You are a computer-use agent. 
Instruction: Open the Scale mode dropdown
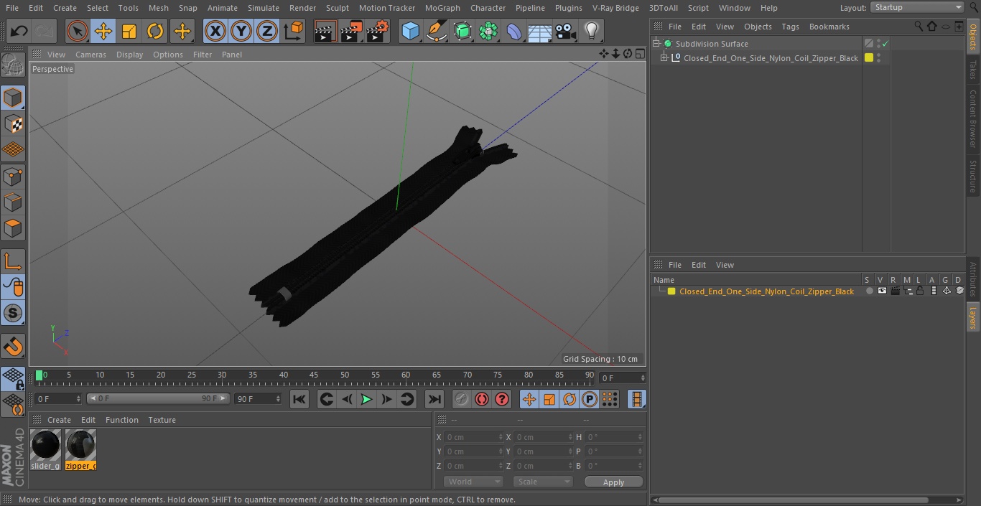[x=543, y=482]
